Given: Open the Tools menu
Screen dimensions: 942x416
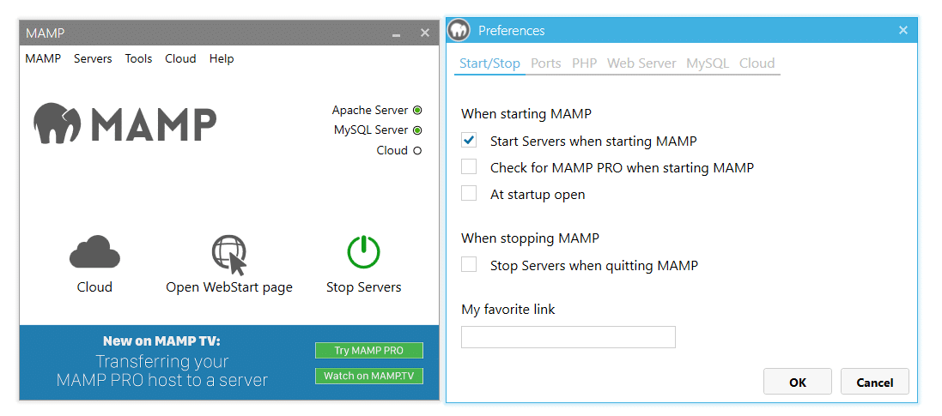Looking at the screenshot, I should [138, 59].
